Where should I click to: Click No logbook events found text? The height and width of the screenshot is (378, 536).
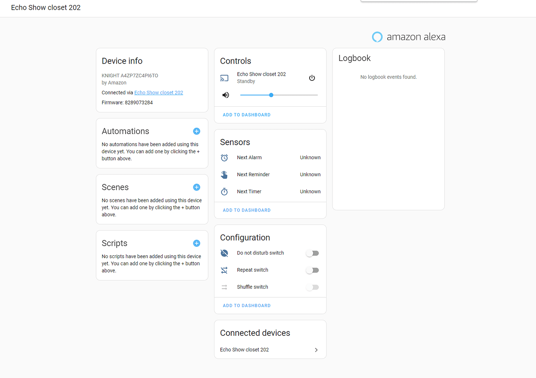388,77
